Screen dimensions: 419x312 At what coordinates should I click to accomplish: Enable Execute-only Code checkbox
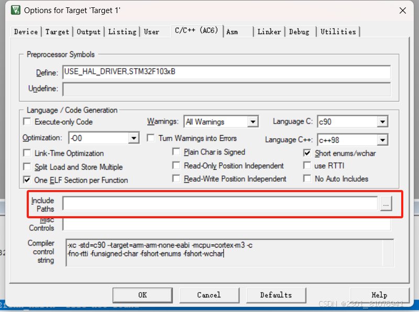tap(27, 122)
